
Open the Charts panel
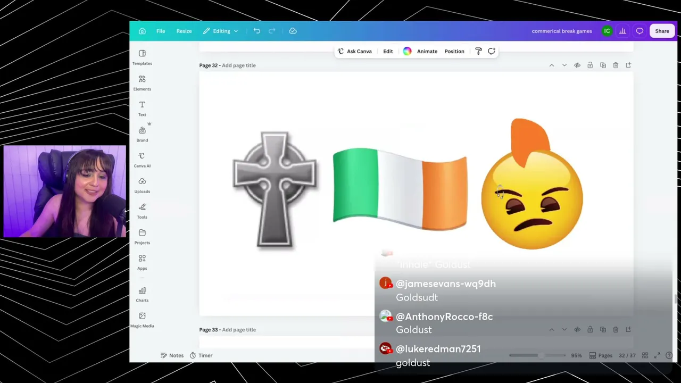click(x=142, y=294)
